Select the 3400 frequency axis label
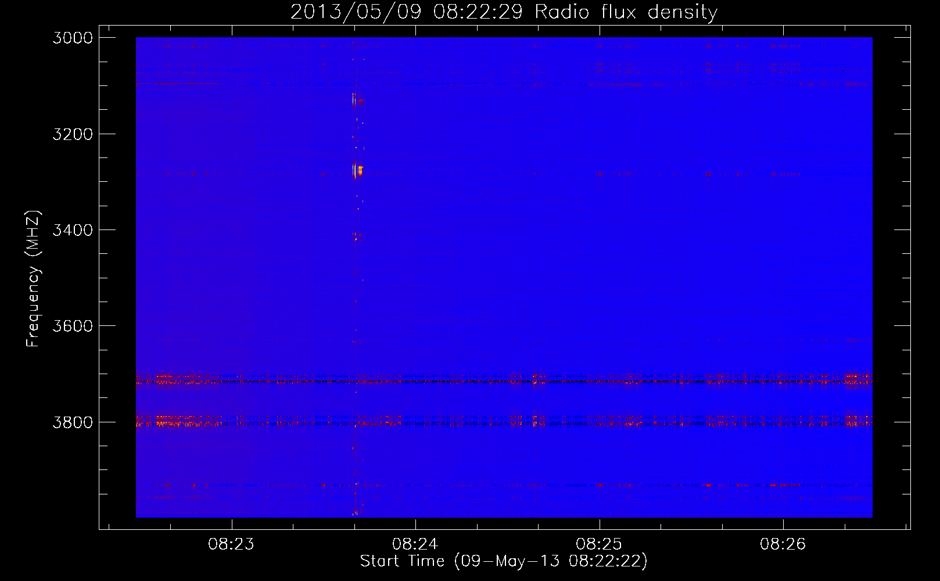Viewport: 940px width, 581px height. point(73,230)
